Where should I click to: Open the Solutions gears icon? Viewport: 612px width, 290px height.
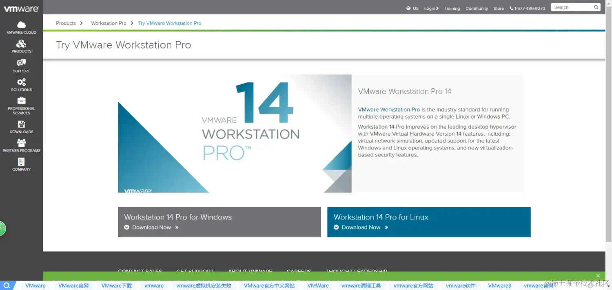point(21,82)
